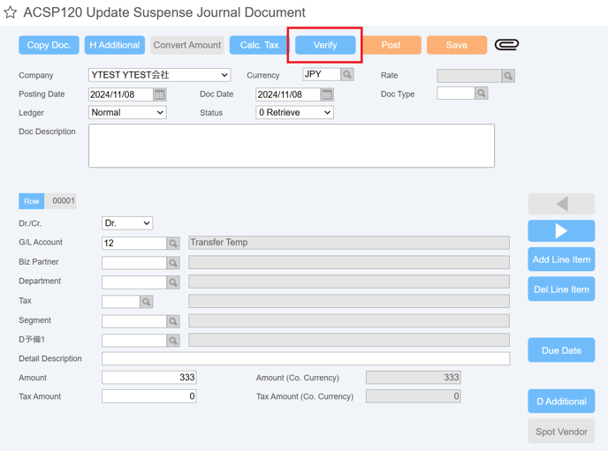Open the Dr./Cr. dropdown
The width and height of the screenshot is (608, 451).
[127, 223]
